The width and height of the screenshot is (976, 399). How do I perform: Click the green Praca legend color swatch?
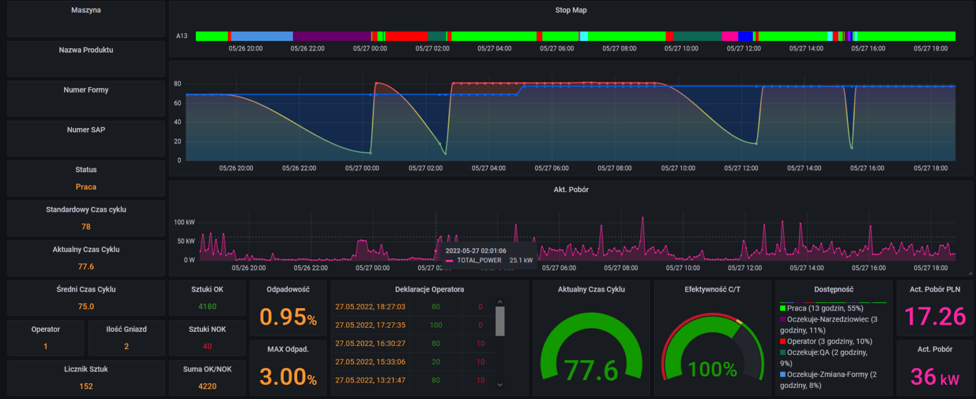(x=783, y=309)
